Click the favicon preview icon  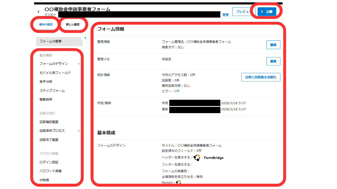(179, 182)
